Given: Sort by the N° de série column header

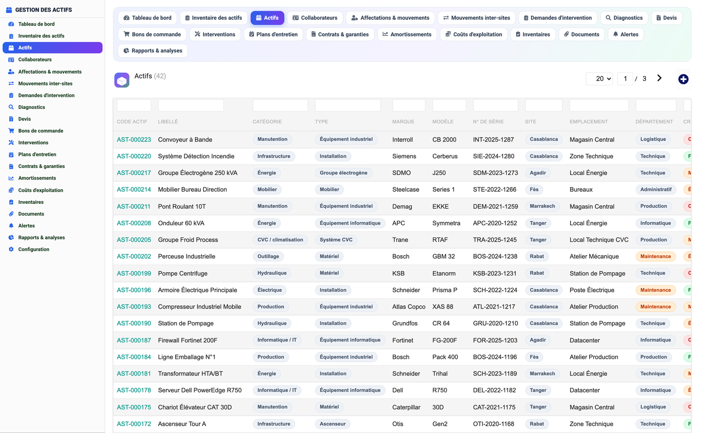Looking at the screenshot, I should tap(489, 122).
